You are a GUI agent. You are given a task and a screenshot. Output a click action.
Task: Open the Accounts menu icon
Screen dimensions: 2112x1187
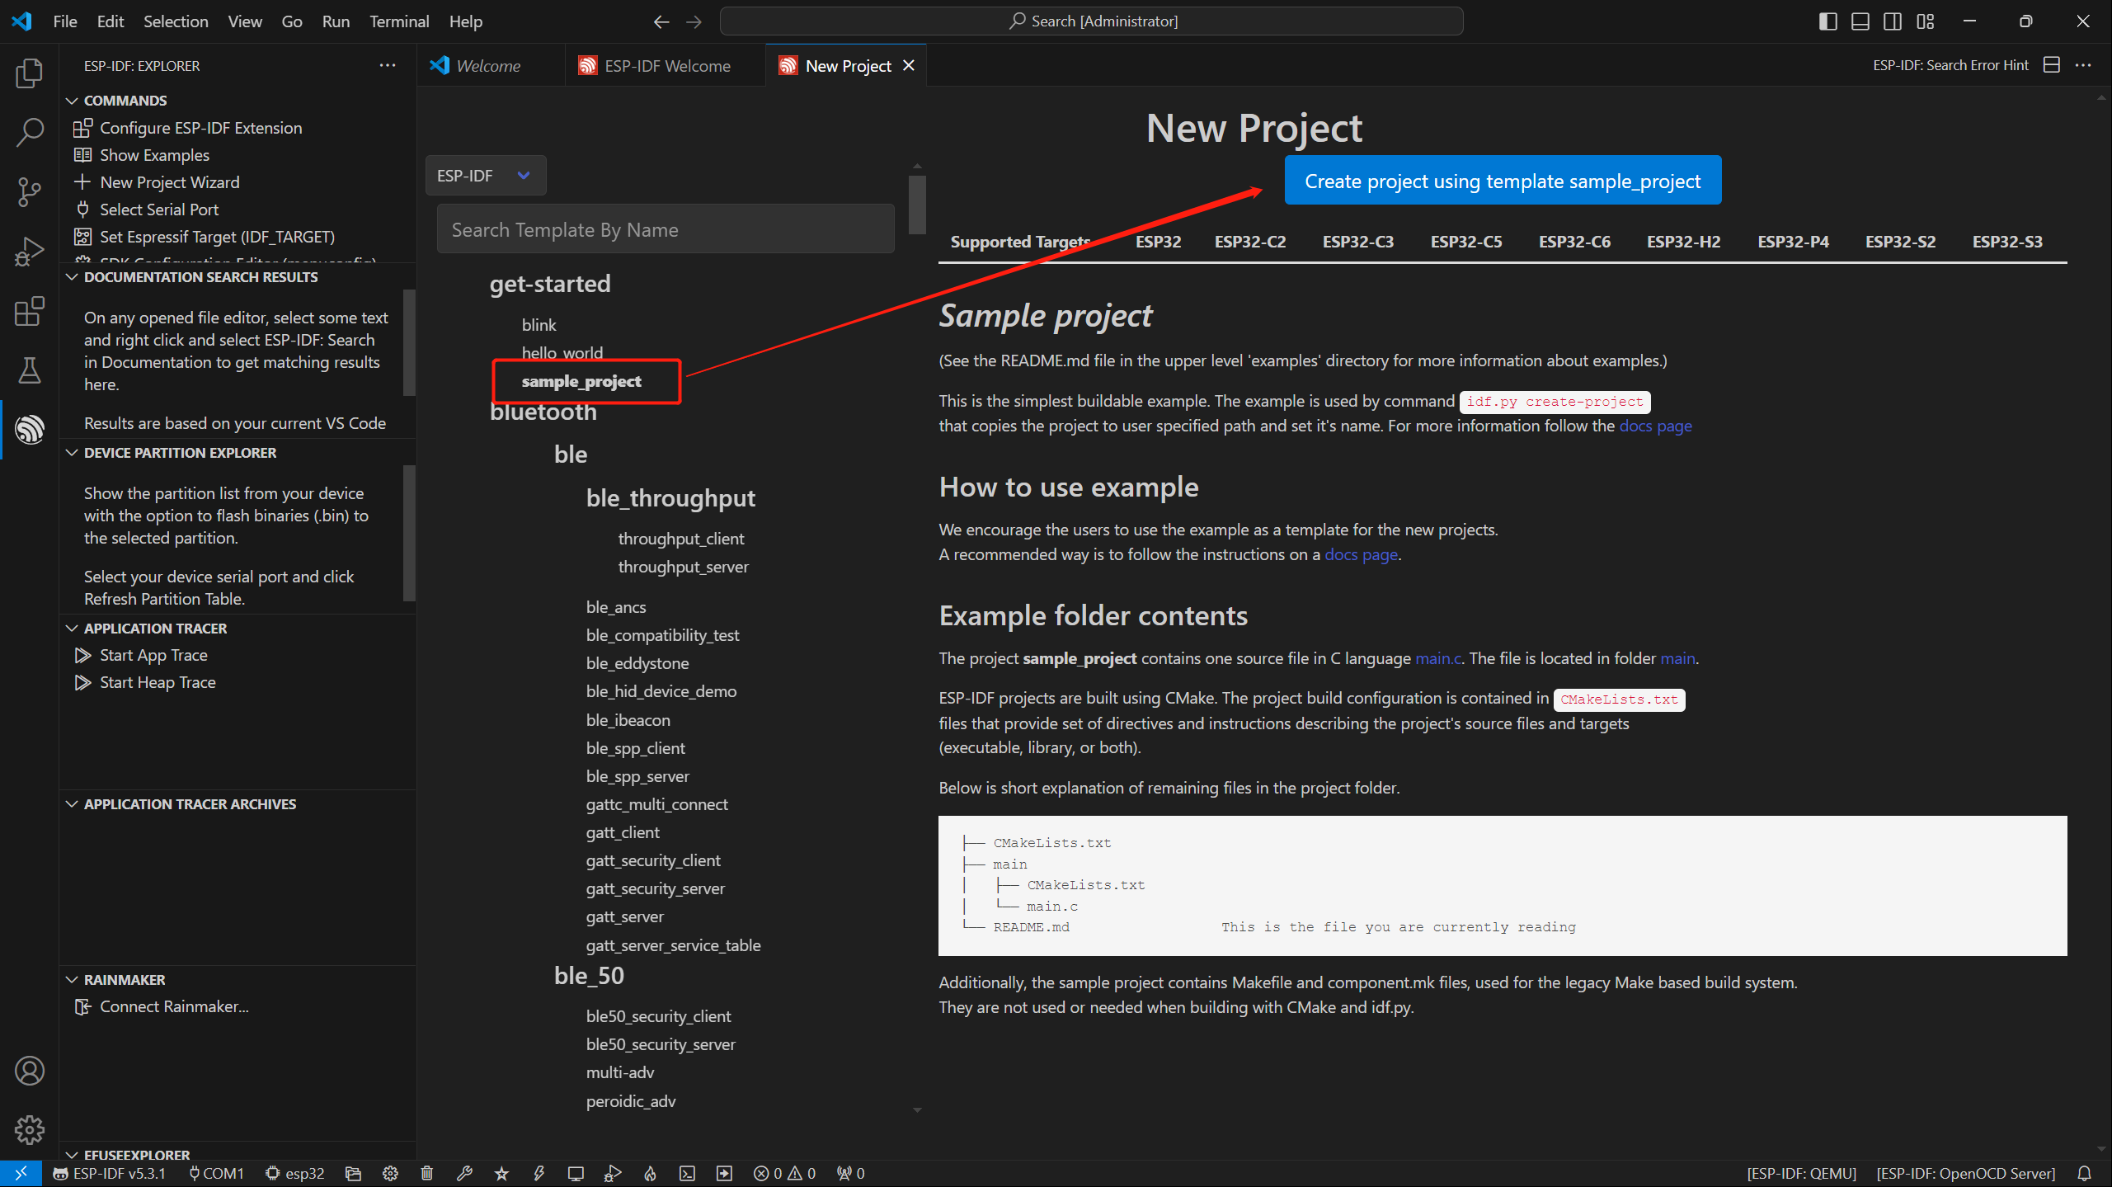30,1071
